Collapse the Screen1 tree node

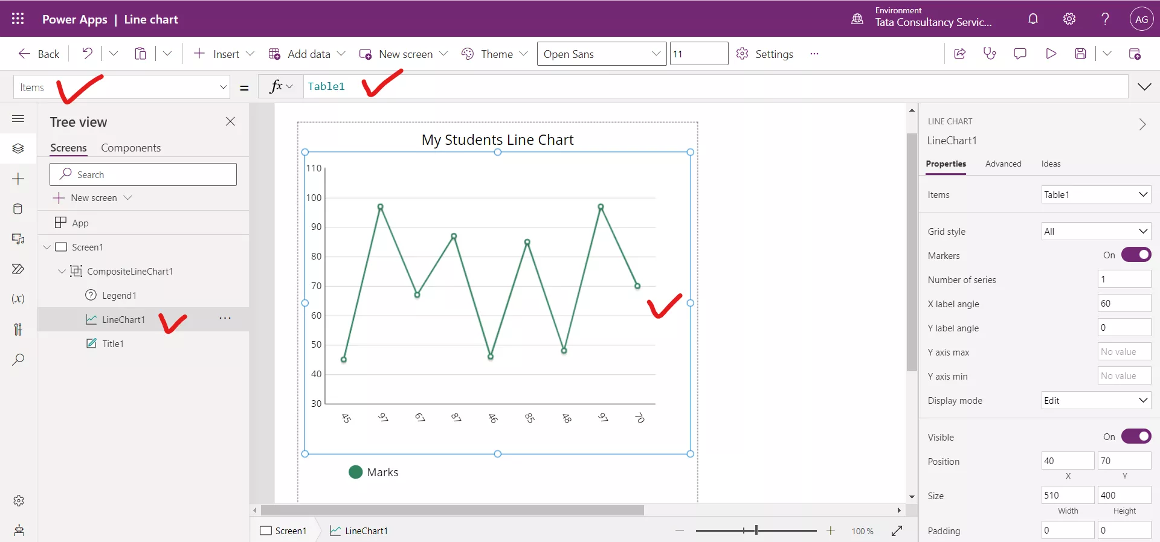[47, 247]
